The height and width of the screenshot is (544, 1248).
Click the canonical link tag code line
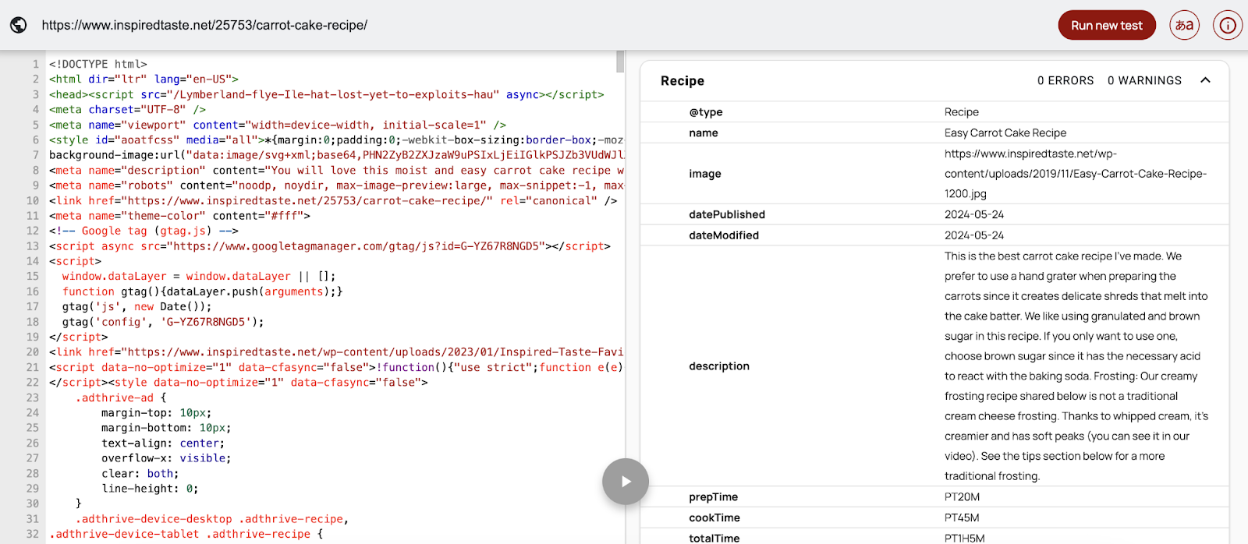pos(333,200)
